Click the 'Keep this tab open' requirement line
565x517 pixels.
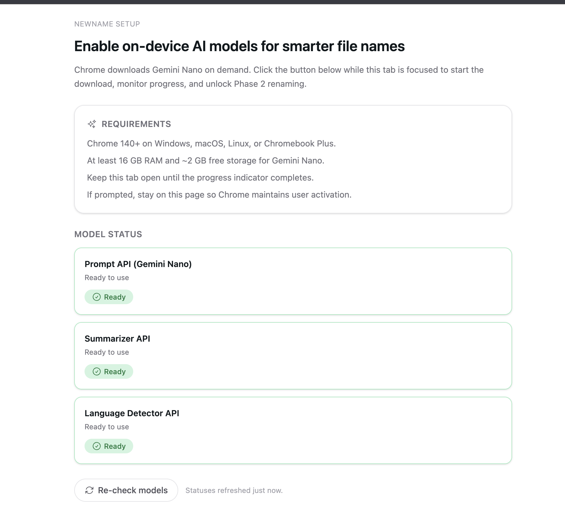[200, 178]
